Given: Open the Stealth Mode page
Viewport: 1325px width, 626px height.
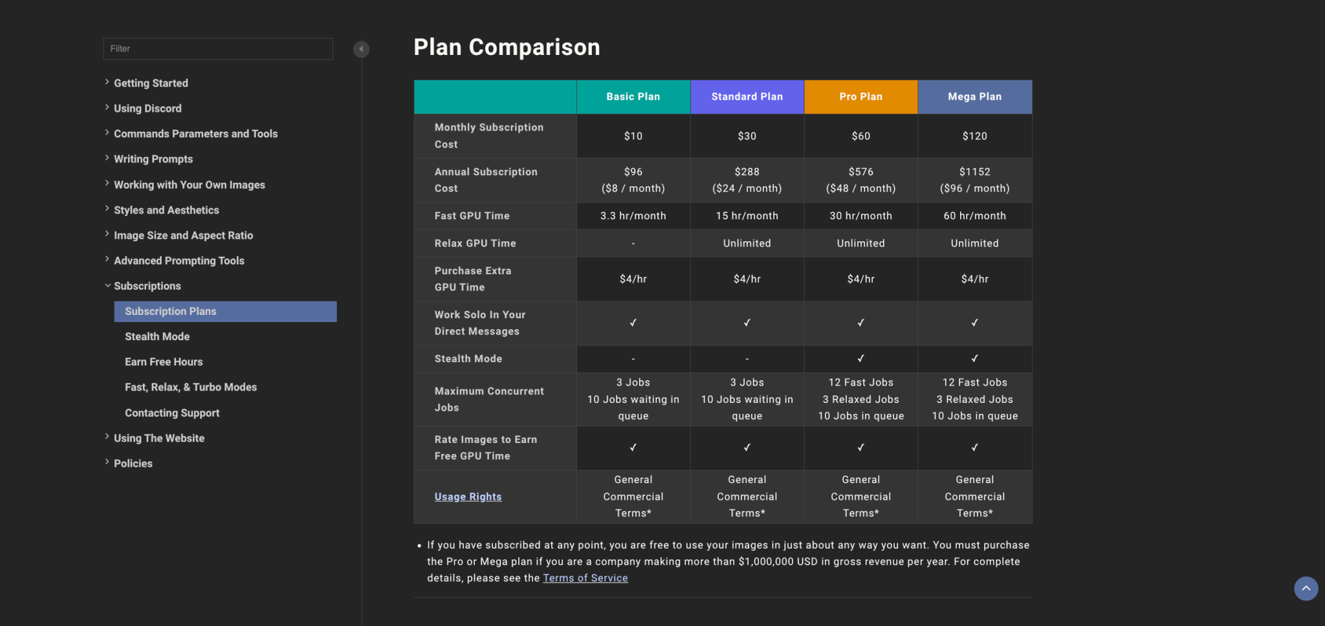Looking at the screenshot, I should click(157, 337).
